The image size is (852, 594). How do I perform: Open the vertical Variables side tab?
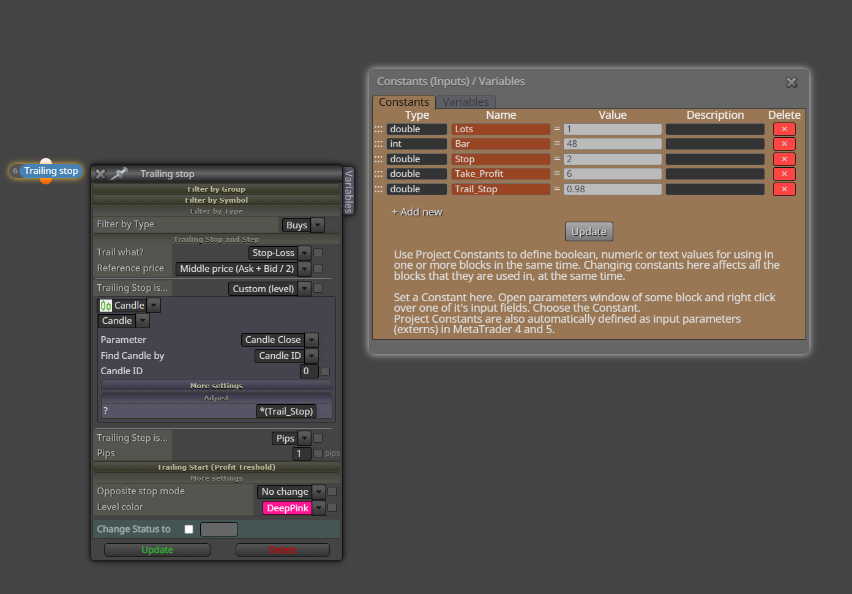(x=348, y=191)
